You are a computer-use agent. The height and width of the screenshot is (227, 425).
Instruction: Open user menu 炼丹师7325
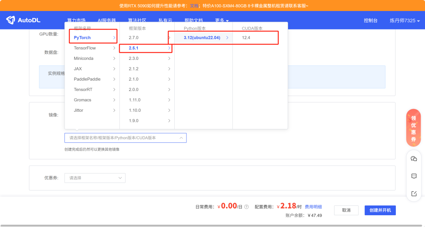click(405, 20)
